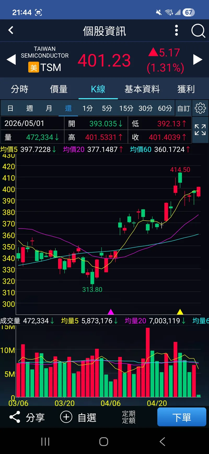The image size is (209, 454).
Task: Open Android recent apps button
Action: coord(45,441)
